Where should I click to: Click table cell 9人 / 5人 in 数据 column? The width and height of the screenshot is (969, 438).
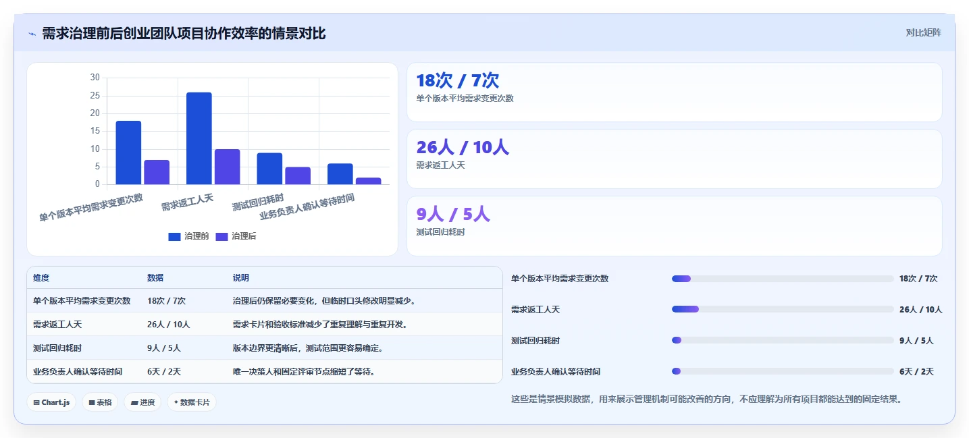pos(164,348)
